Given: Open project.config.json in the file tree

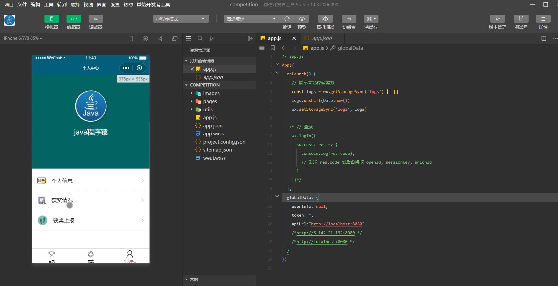Looking at the screenshot, I should (224, 142).
